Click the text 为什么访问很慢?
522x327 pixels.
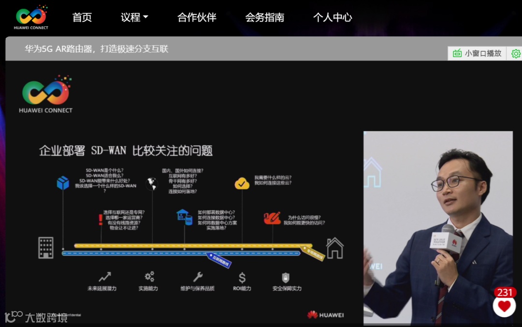coord(304,217)
